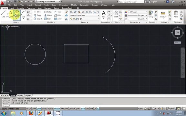
Task: Toggle SNAP mode in status bar
Action: 34,109
